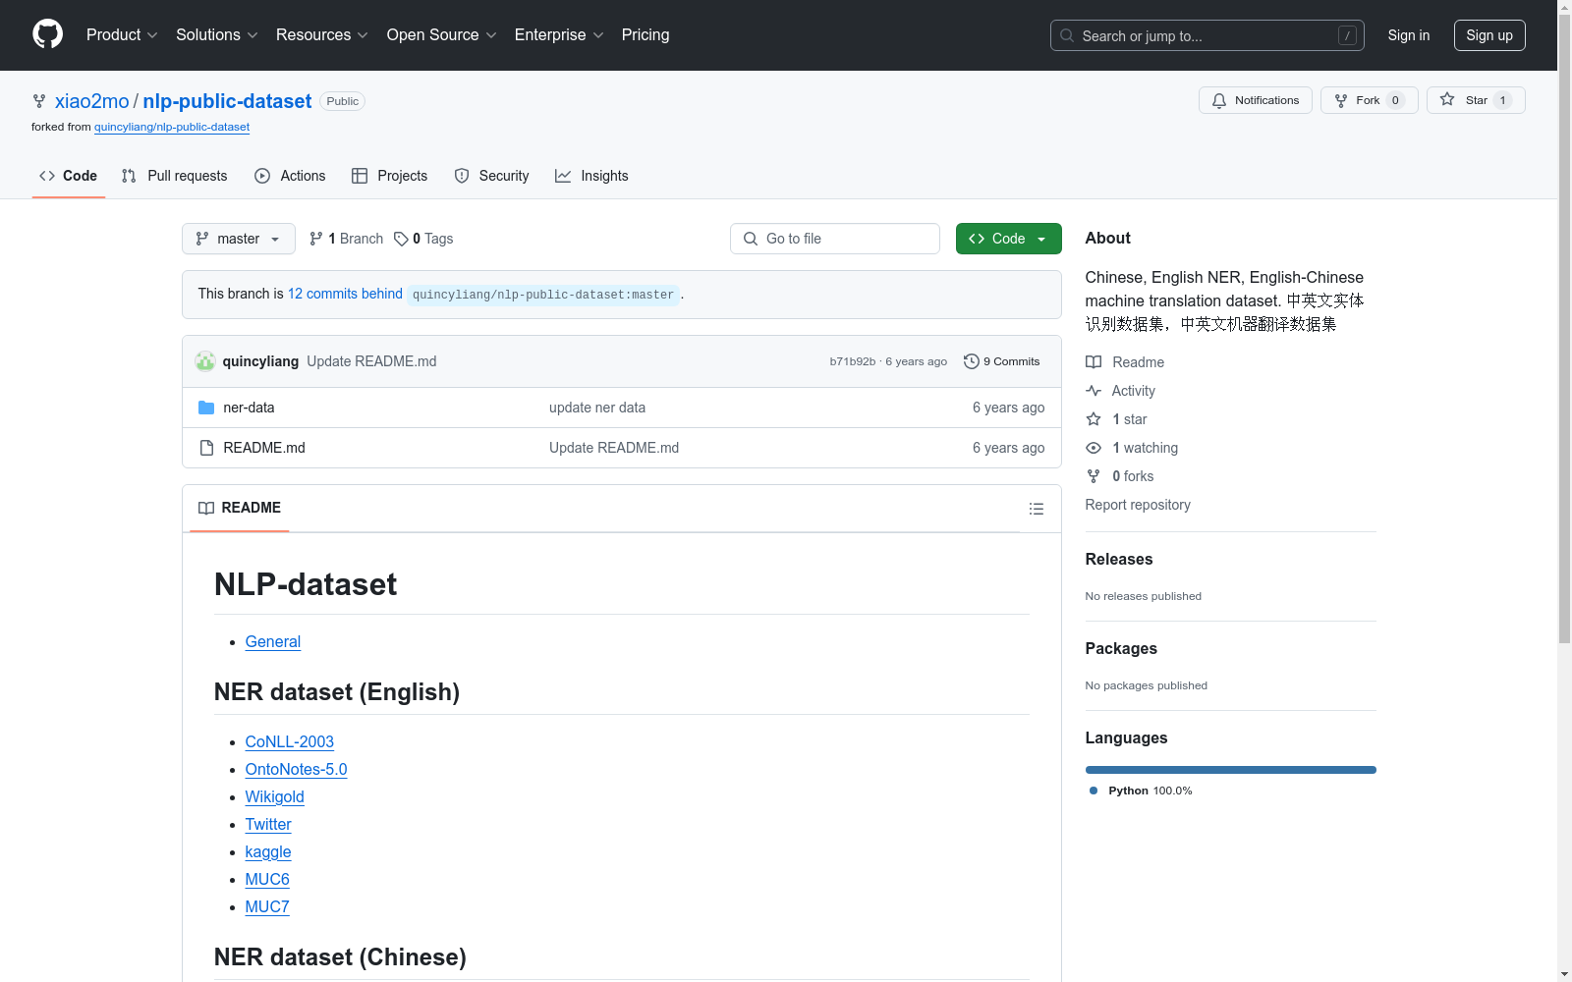Open the Packages section heading link
The image size is (1572, 982).
[1121, 648]
